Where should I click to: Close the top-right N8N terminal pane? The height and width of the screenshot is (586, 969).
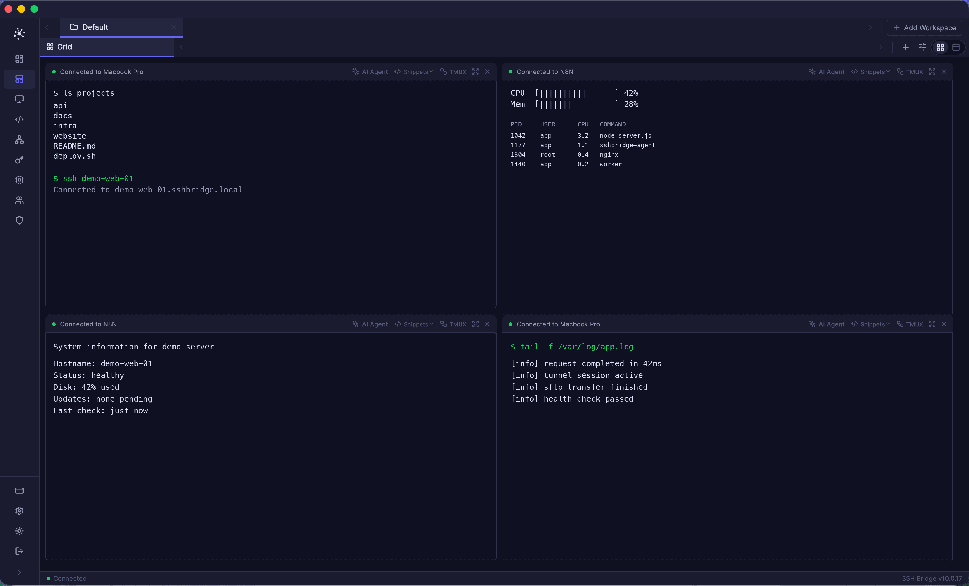coord(944,71)
